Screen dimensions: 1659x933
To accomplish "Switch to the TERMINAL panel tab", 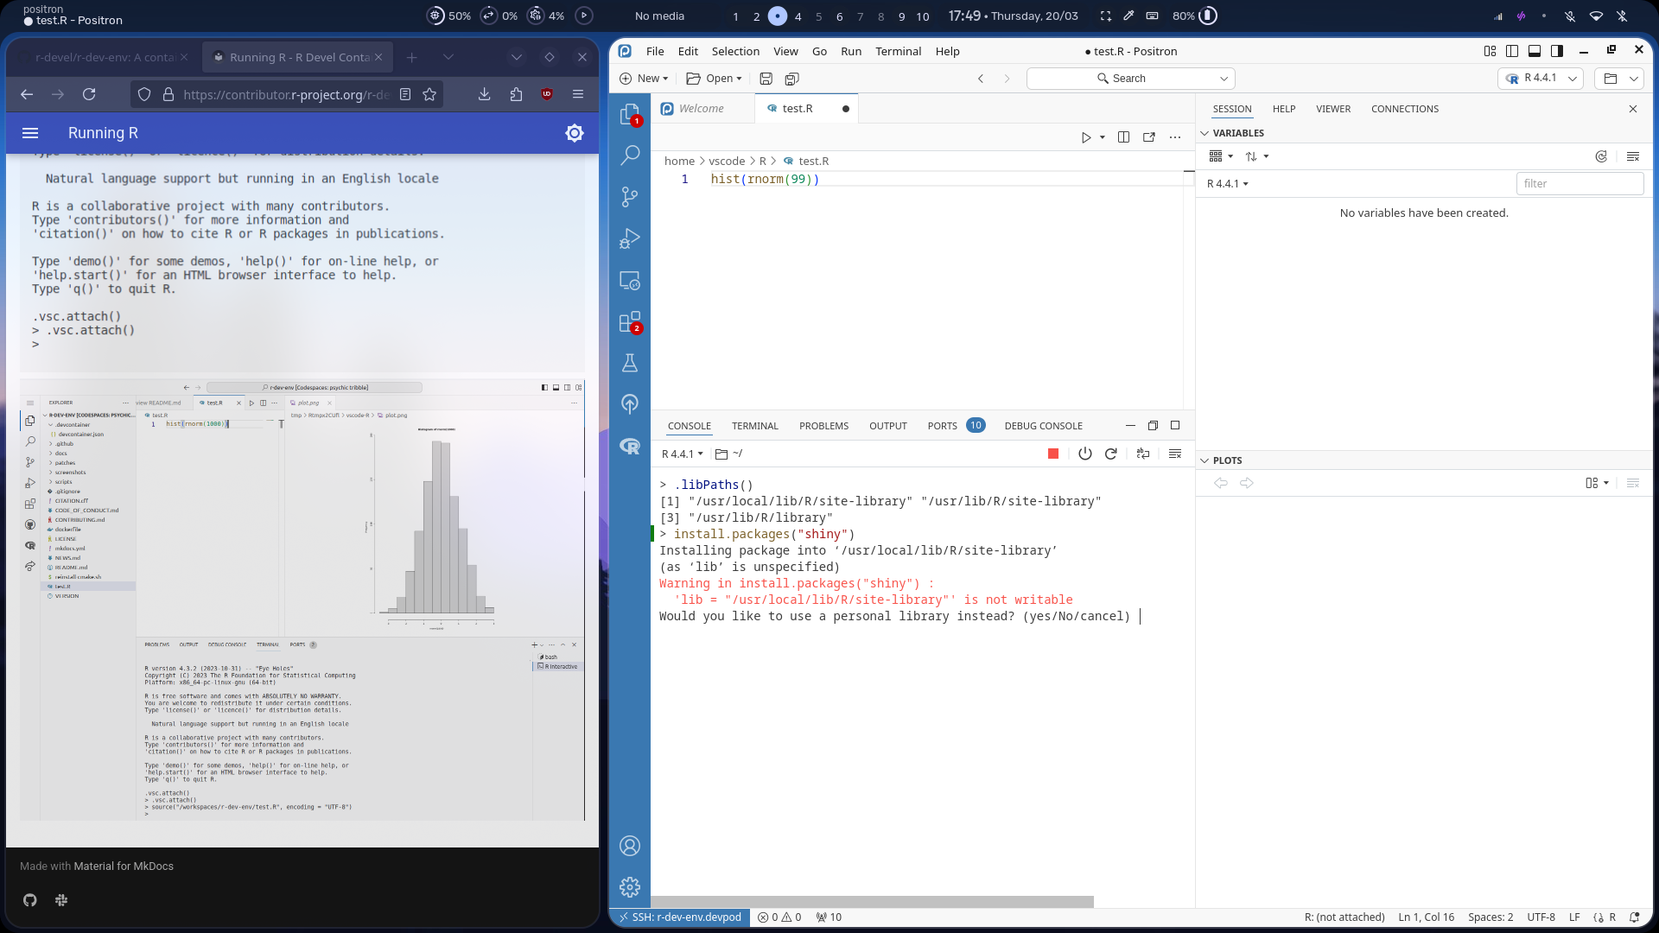I will click(755, 426).
